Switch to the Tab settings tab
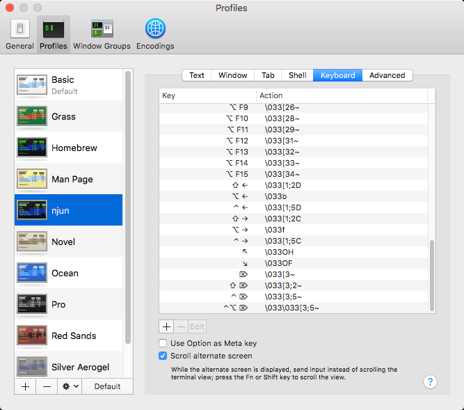 (268, 75)
